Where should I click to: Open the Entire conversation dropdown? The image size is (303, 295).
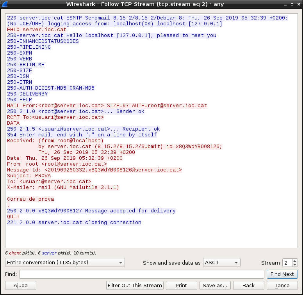[x=65, y=263]
